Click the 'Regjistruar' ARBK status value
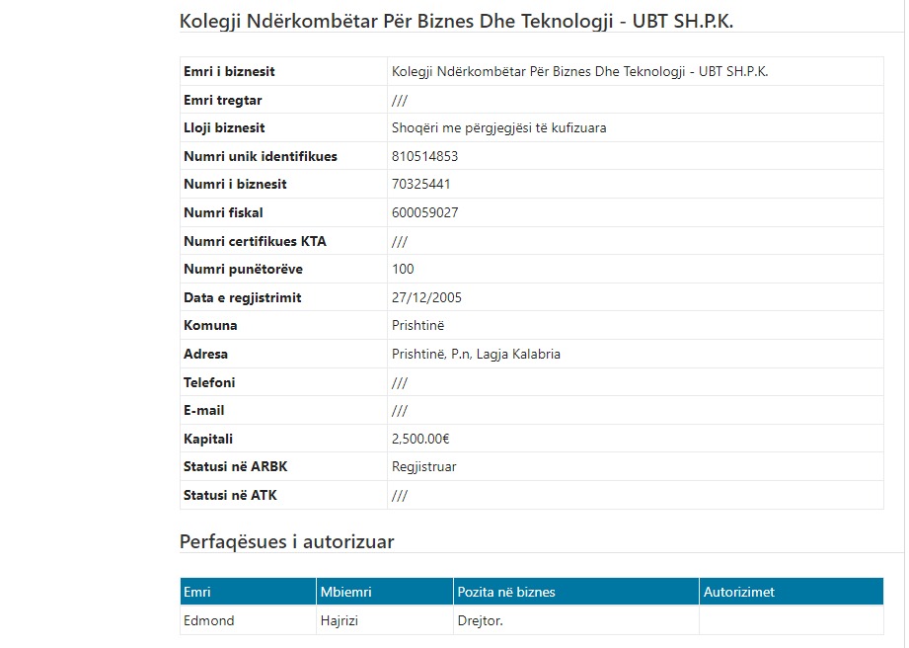This screenshot has width=909, height=648. click(423, 466)
